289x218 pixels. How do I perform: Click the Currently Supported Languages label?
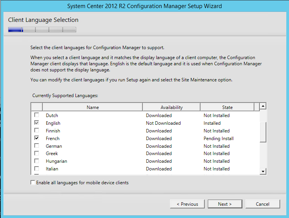pos(65,96)
